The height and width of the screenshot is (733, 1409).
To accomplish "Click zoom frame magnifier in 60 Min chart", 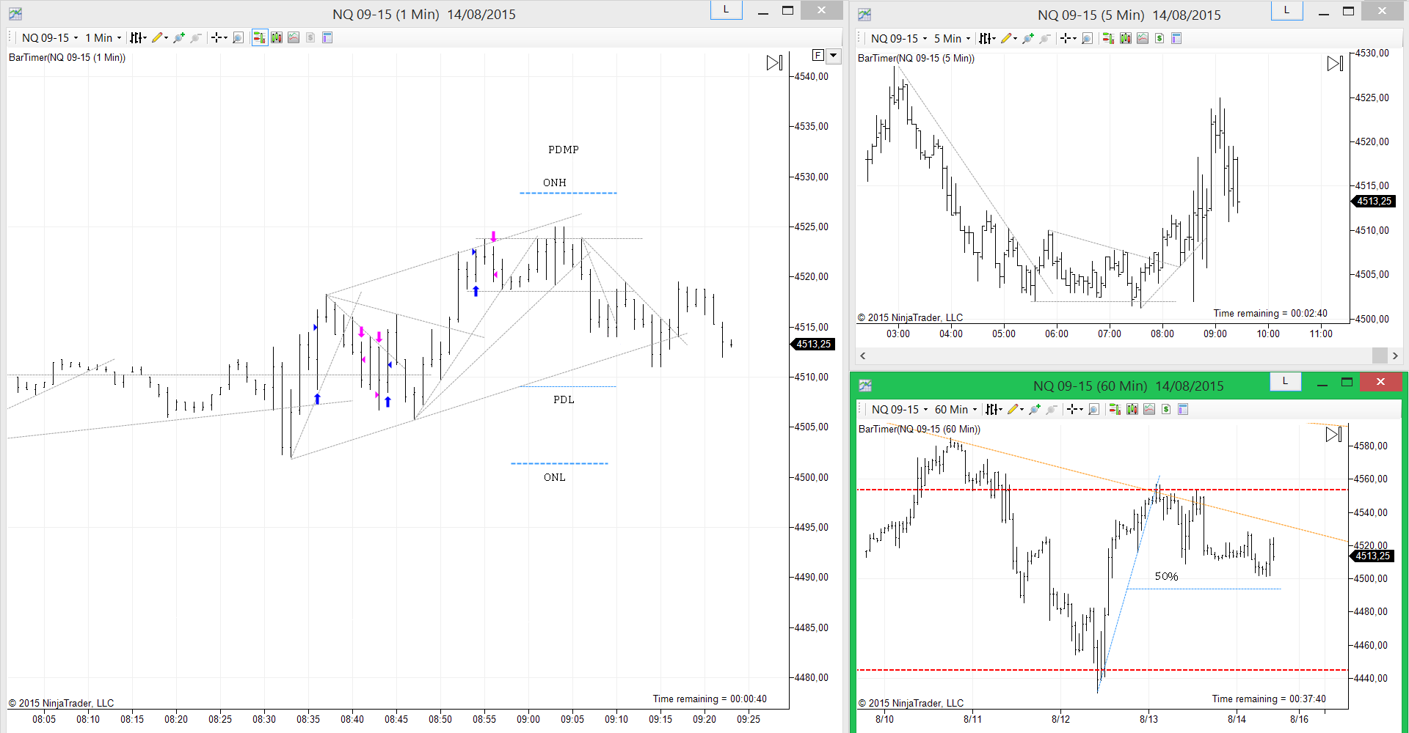I will (x=1093, y=410).
